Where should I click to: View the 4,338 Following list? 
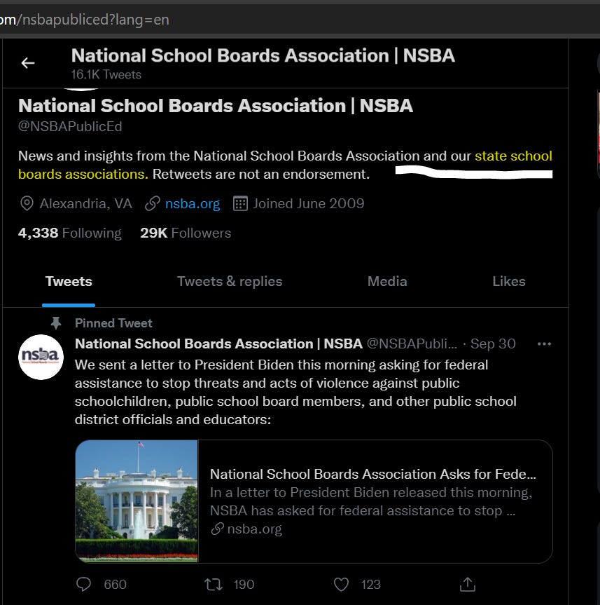click(70, 233)
